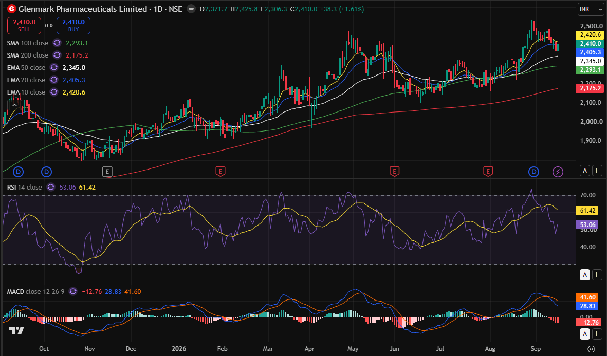Viewport: 607px width, 356px height.
Task: Click the 2026 label on the time axis
Action: pos(179,349)
